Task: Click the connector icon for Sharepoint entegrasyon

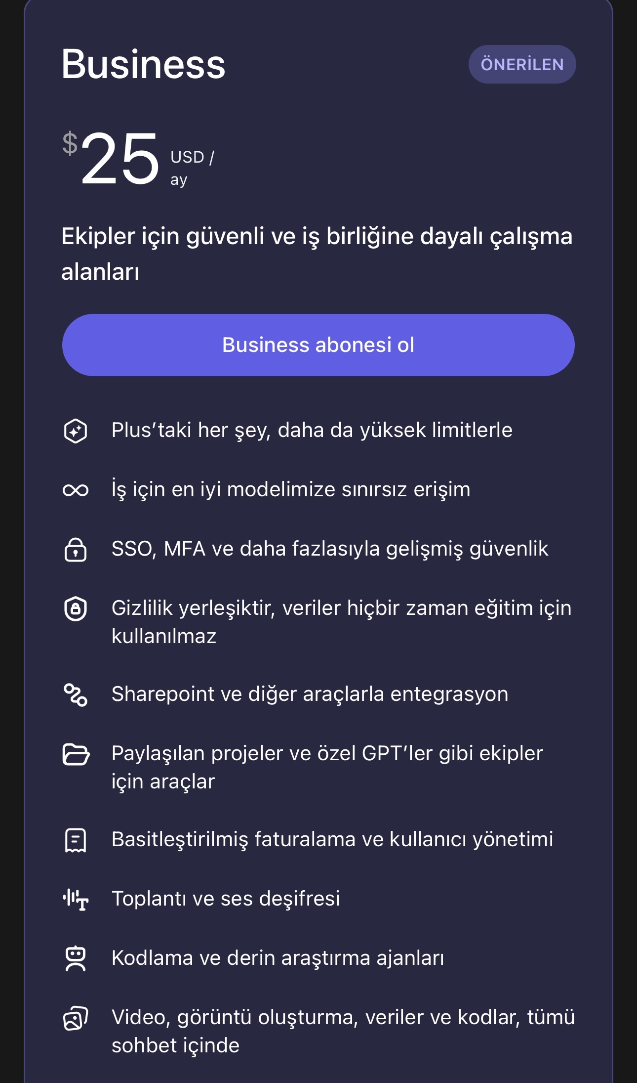Action: click(x=76, y=694)
